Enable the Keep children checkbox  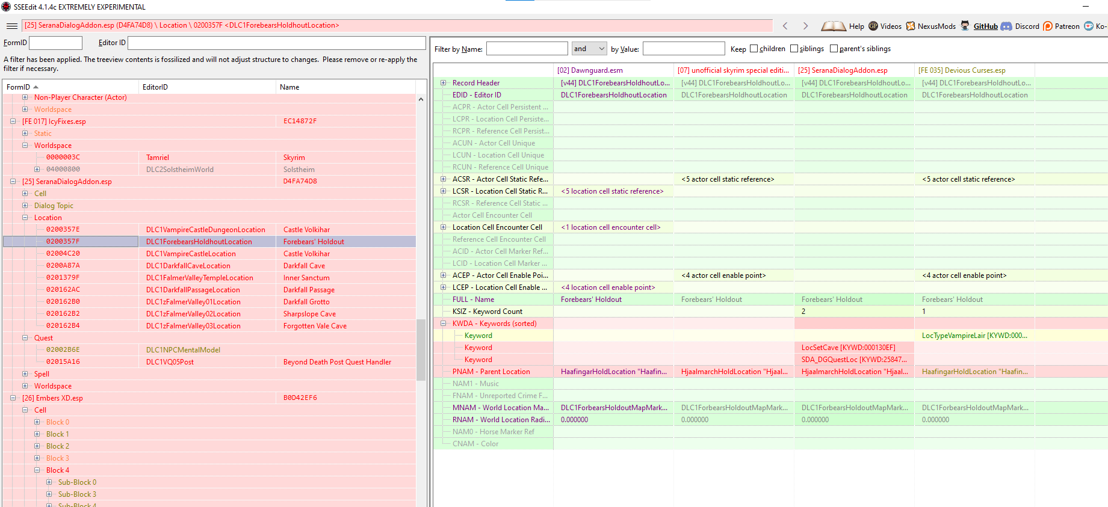pos(754,49)
